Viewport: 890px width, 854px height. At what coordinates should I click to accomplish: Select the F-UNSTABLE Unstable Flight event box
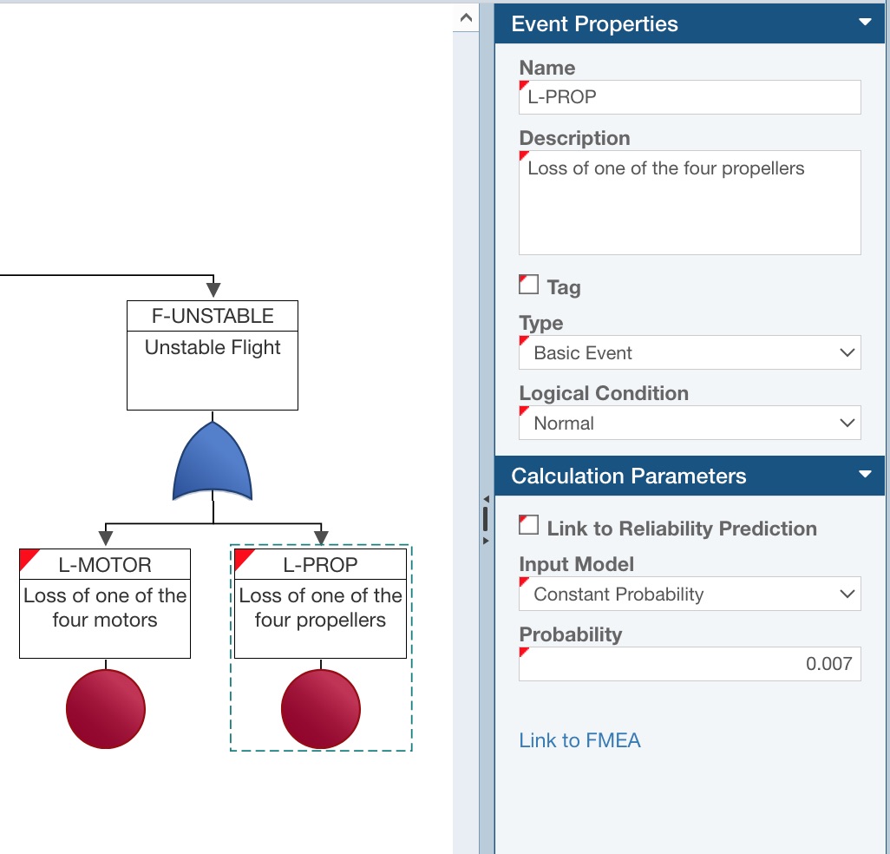click(x=212, y=354)
